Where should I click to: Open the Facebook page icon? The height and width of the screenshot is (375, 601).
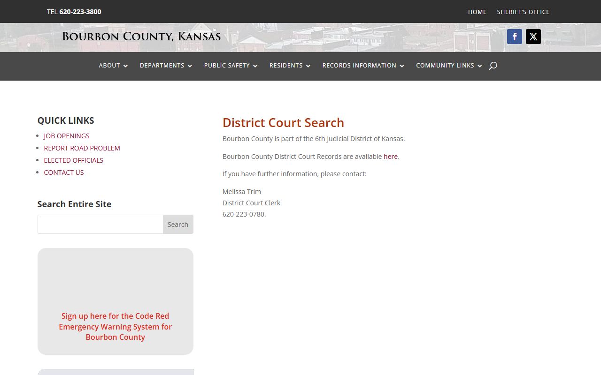tap(515, 37)
